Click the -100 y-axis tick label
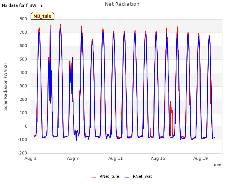Image resolution: width=245 pixels, height=184 pixels. point(23,140)
